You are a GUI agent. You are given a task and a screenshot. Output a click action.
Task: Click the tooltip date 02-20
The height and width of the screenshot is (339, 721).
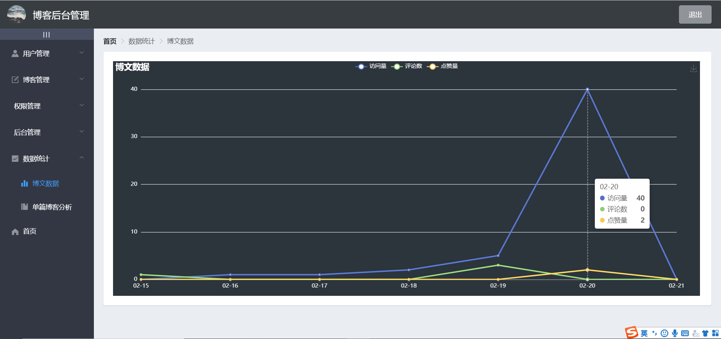click(x=609, y=187)
